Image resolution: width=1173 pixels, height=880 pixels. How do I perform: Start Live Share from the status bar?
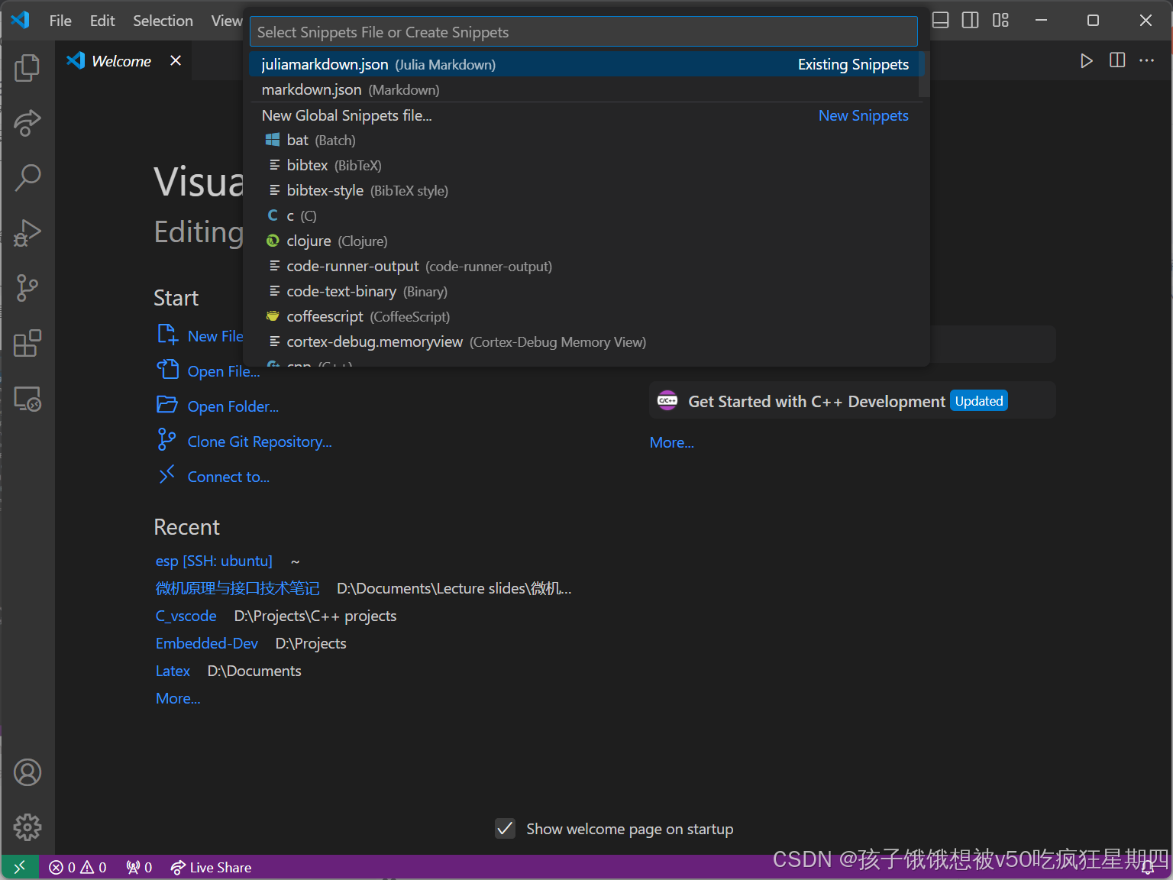(x=211, y=867)
